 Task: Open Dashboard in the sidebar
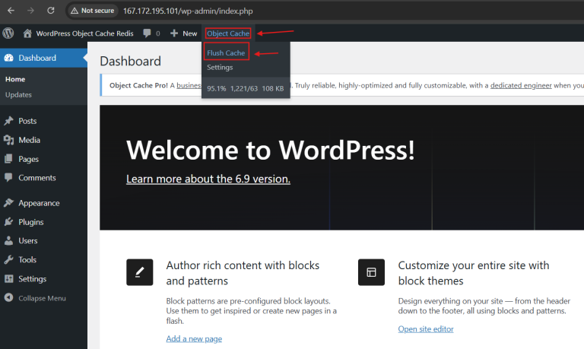click(37, 58)
